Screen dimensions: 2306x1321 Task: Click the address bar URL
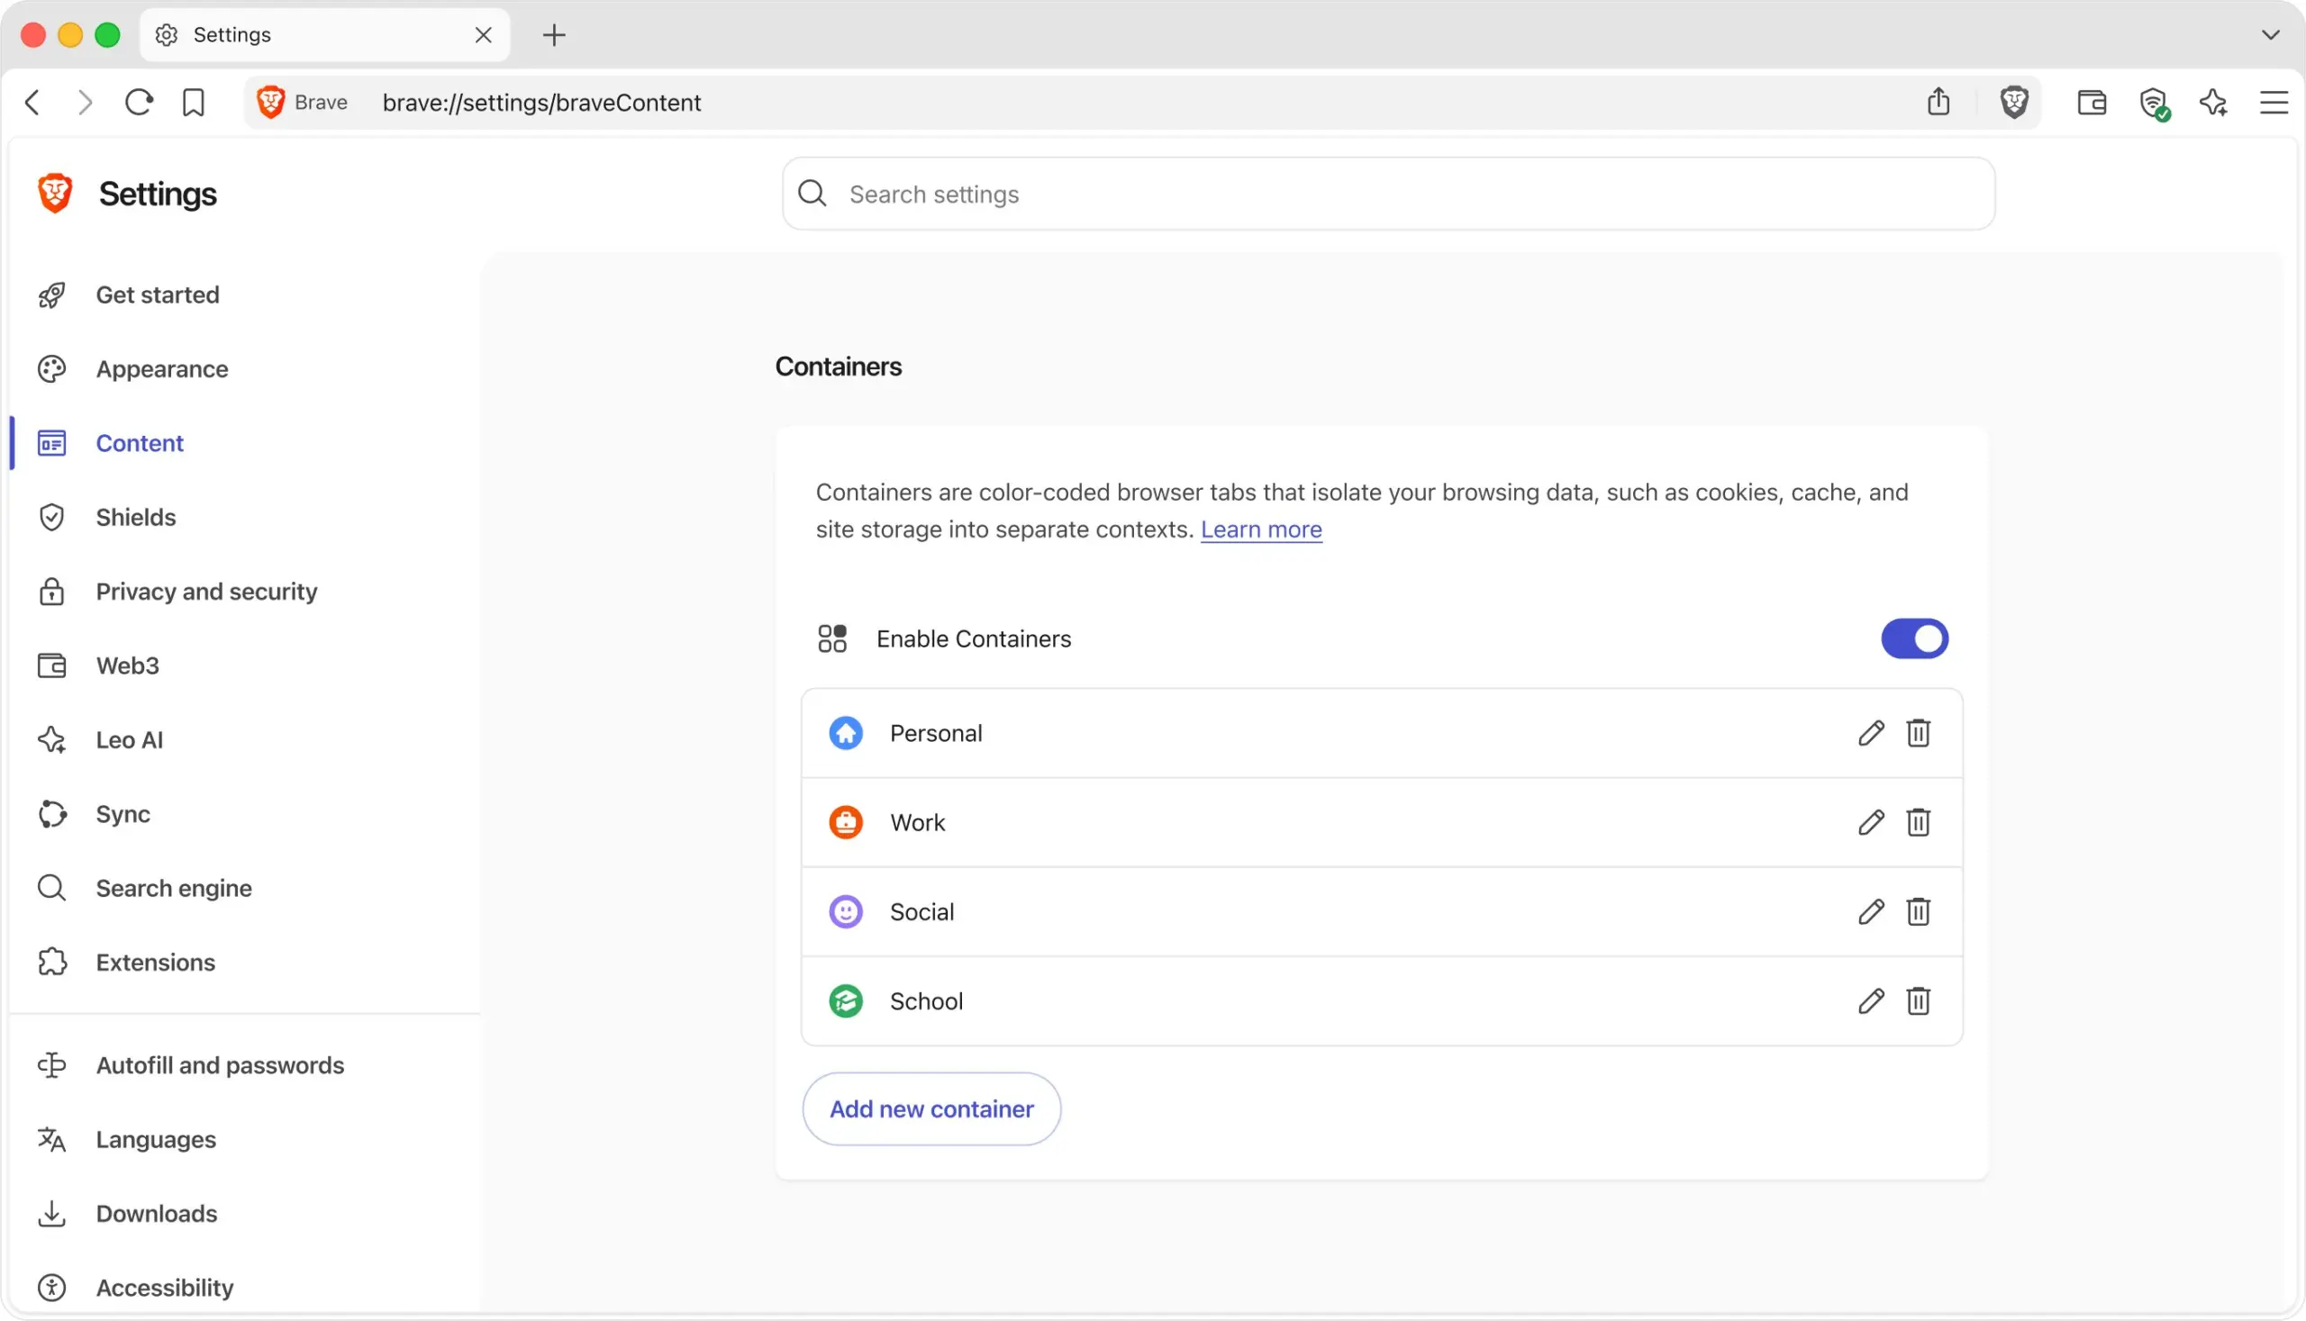click(x=541, y=103)
